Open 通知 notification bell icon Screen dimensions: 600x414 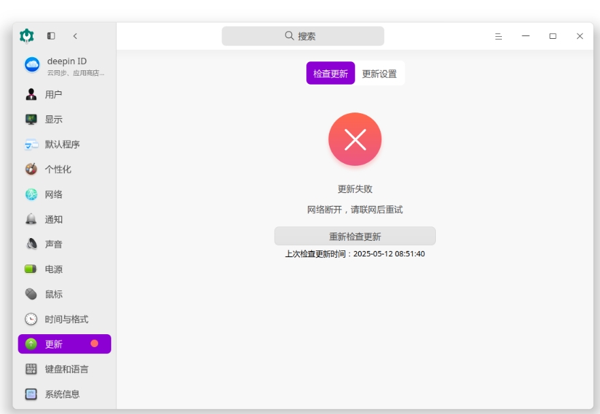(x=31, y=219)
